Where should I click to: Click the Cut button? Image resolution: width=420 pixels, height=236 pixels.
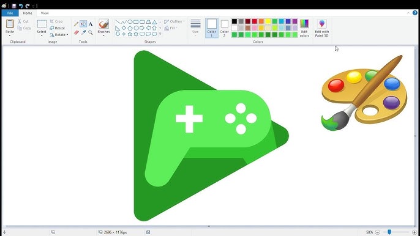23,21
